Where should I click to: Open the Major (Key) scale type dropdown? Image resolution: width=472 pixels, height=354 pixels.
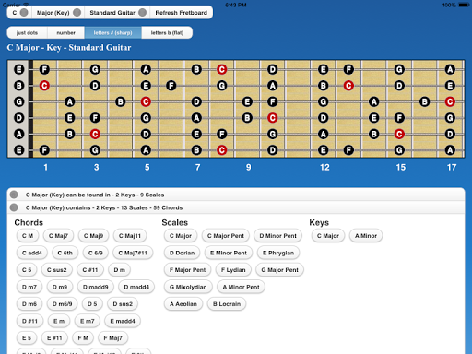[58, 13]
